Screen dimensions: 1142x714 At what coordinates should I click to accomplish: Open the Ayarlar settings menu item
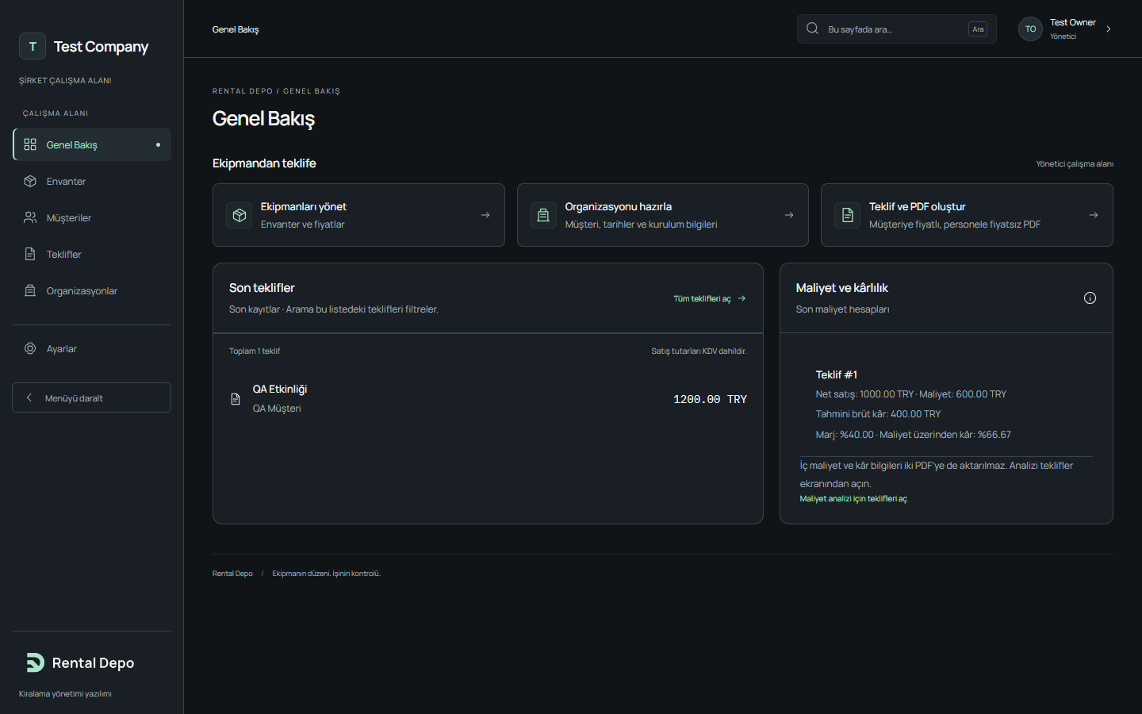tap(92, 348)
